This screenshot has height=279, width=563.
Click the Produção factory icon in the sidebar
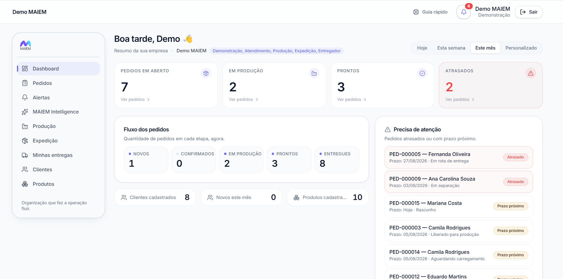[x=25, y=126]
